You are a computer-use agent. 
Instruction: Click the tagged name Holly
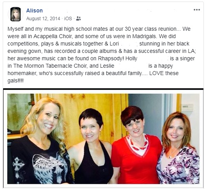pos(131,58)
